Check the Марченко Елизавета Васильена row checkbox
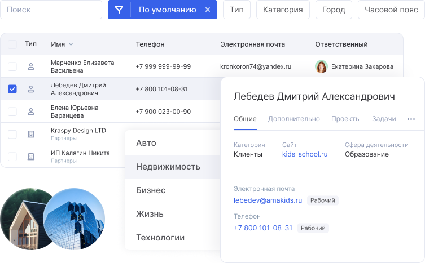 (x=12, y=66)
